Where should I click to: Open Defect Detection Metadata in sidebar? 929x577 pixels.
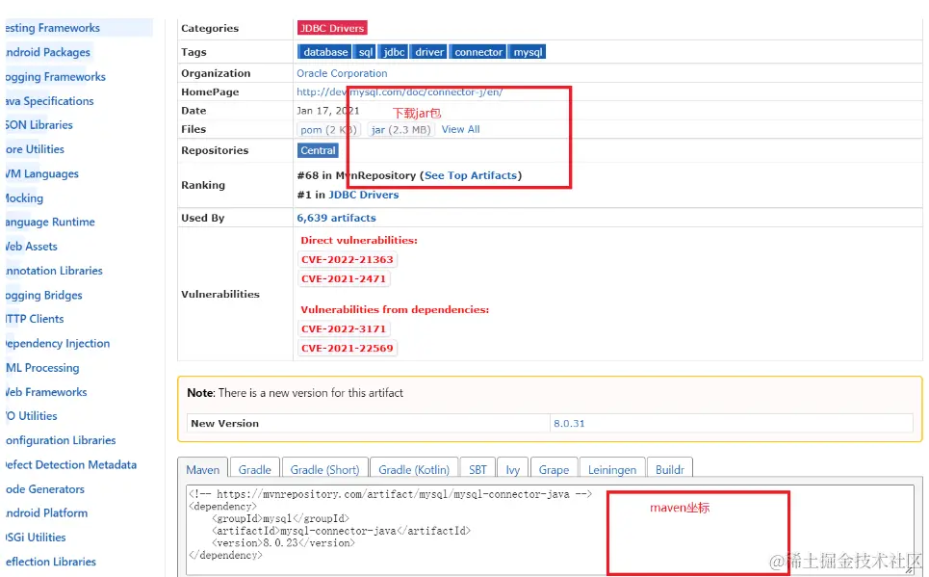coord(70,464)
